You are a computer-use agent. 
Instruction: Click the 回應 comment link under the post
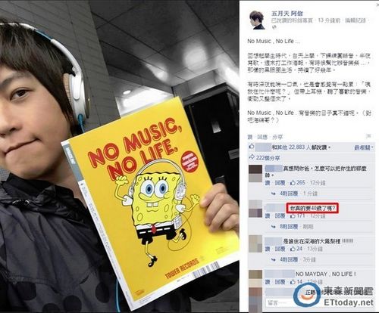click(x=262, y=137)
